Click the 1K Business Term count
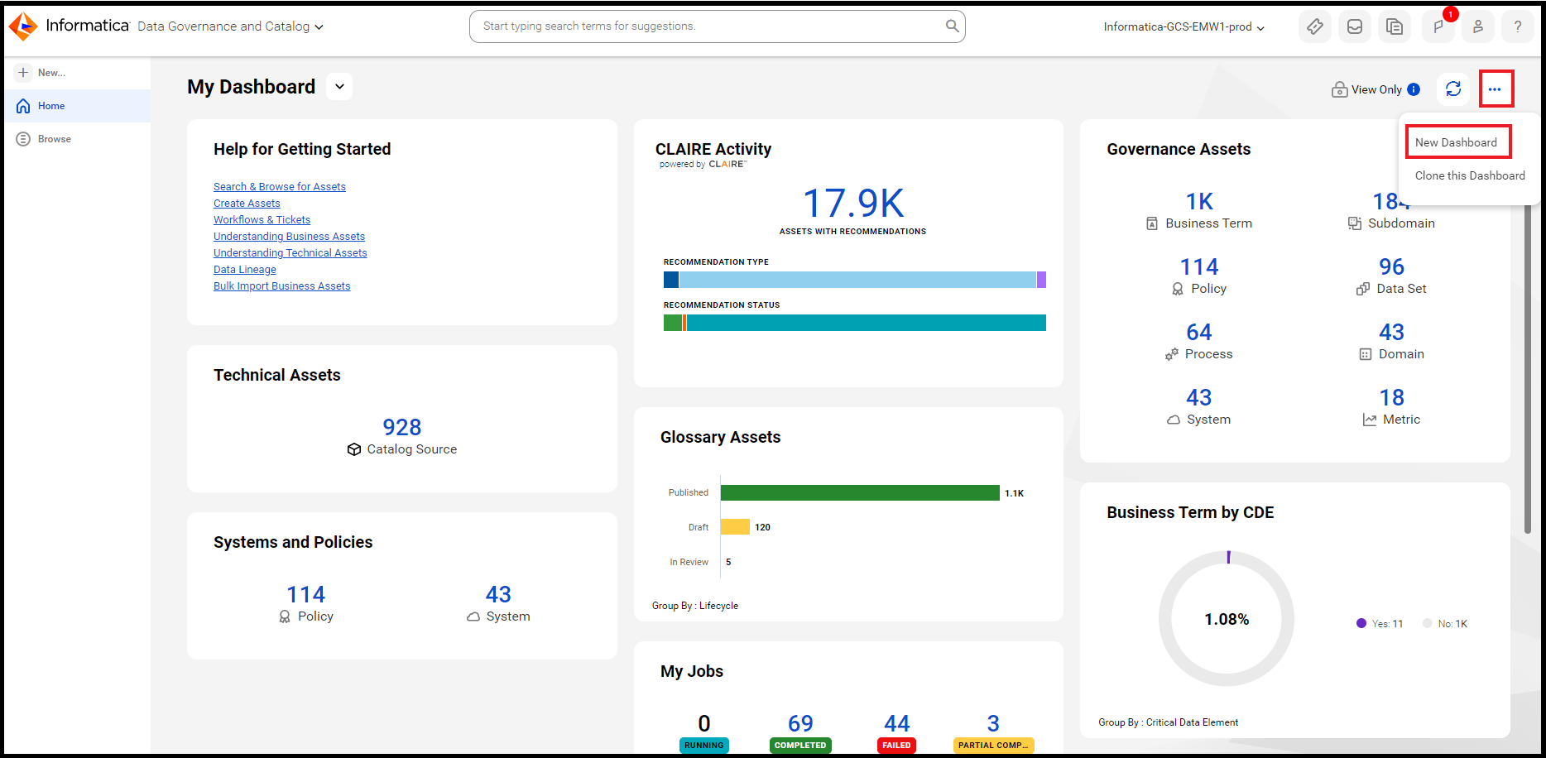 tap(1199, 201)
